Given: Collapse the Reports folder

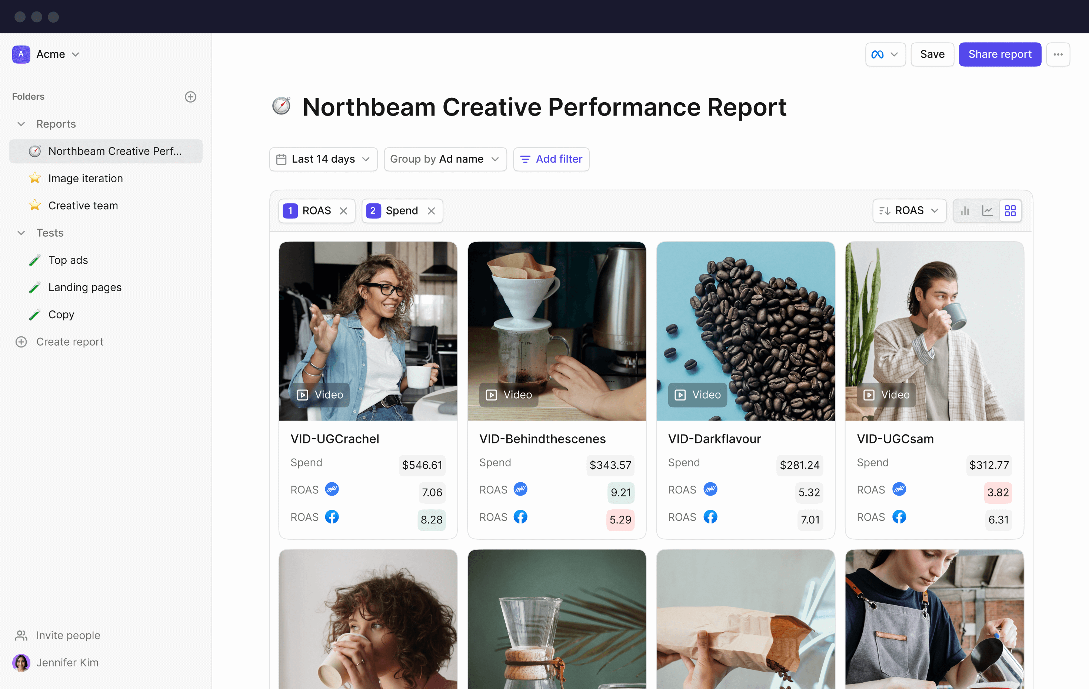Looking at the screenshot, I should click(x=21, y=124).
